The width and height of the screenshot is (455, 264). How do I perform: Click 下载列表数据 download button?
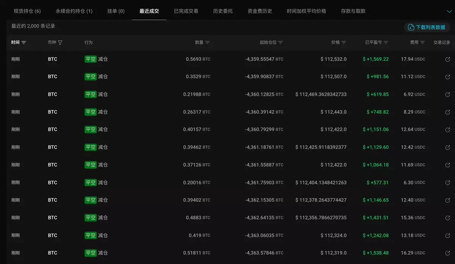[427, 27]
